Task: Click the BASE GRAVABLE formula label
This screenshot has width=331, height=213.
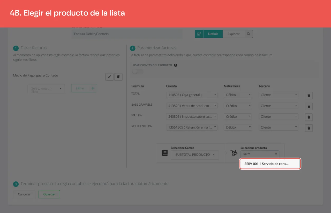Action: point(142,105)
